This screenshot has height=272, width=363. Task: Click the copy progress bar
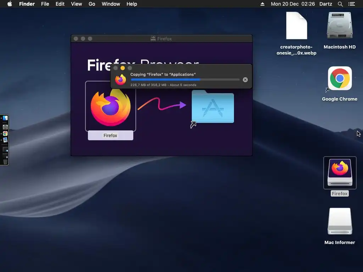tap(185, 80)
